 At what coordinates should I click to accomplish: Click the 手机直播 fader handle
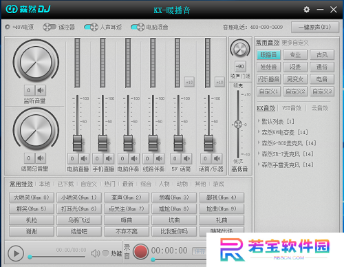coord(103,143)
